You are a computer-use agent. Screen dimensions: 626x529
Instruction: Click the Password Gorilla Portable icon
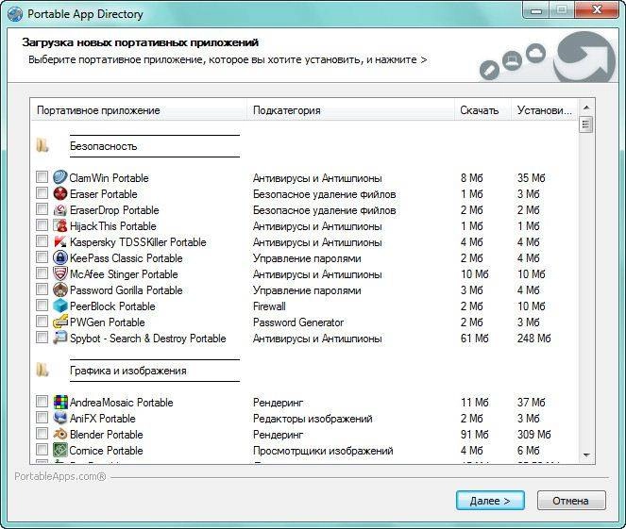click(x=59, y=289)
